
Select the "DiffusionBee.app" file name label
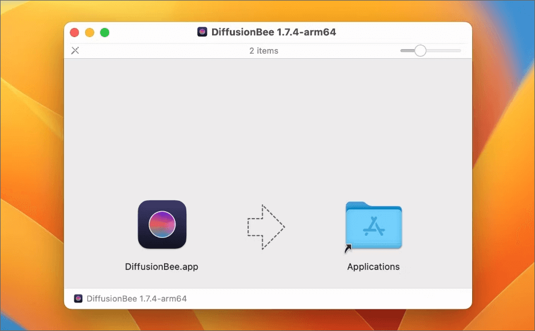162,267
